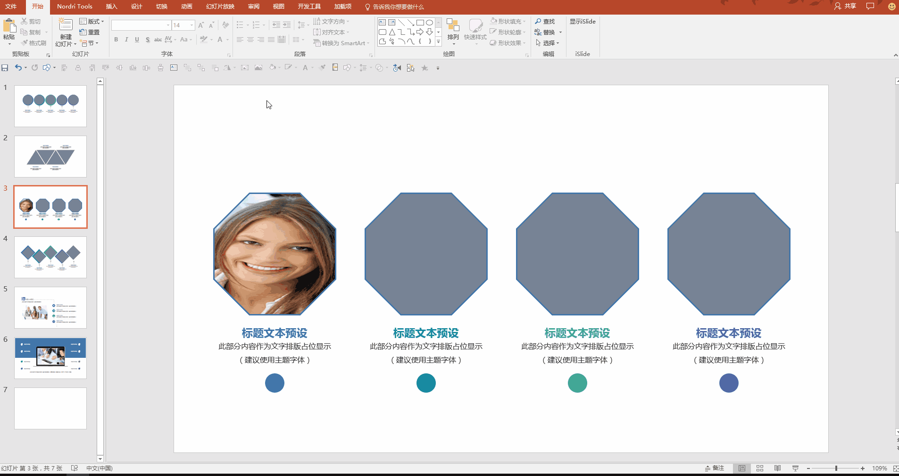Switch to Slide Sorter view icon
899x476 pixels.
[759, 468]
